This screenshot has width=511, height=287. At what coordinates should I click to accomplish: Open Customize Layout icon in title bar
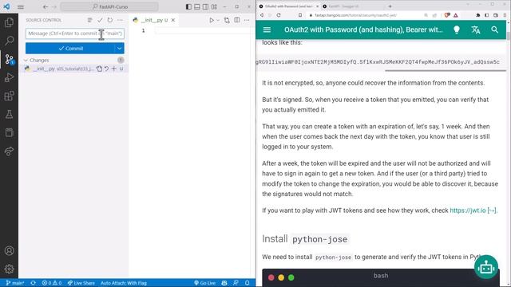click(214, 6)
